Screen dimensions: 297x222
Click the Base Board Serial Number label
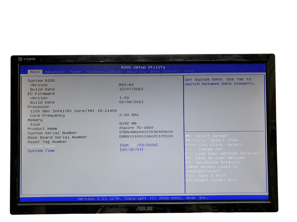point(57,137)
